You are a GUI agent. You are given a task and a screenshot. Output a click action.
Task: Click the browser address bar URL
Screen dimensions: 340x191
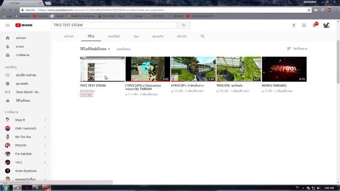pyautogui.click(x=101, y=10)
